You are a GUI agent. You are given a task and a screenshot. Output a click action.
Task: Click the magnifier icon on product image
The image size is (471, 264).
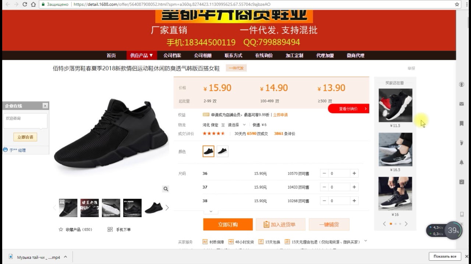[166, 189]
